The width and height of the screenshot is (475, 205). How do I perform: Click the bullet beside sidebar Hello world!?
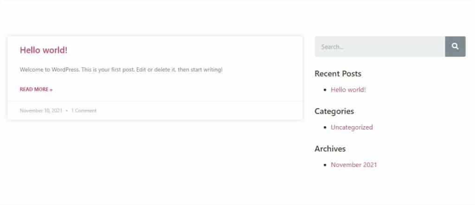pos(326,90)
